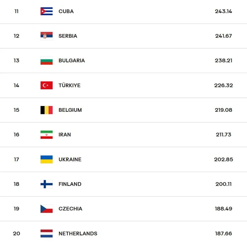Click the SERBIA country name
The image size is (247, 245).
click(68, 36)
